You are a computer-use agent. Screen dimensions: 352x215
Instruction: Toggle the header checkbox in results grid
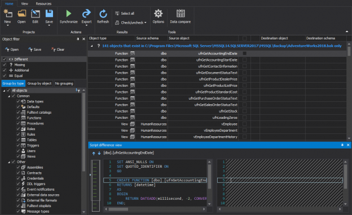(245, 38)
